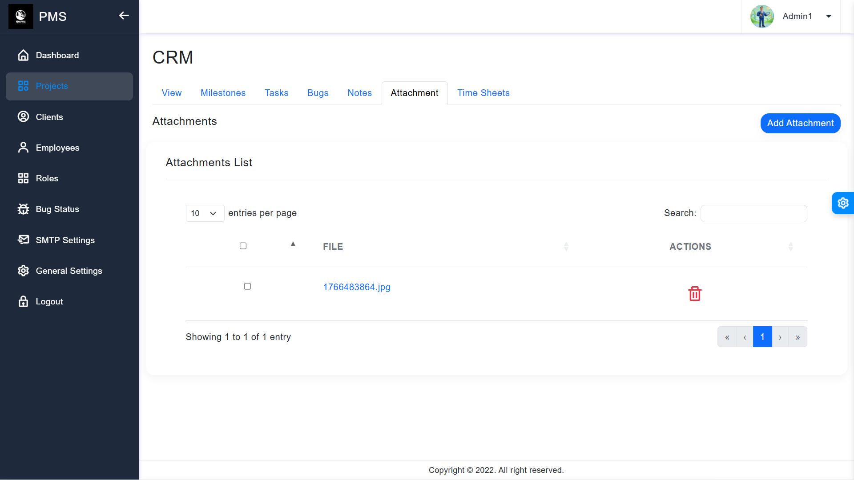Open the blue floating settings gear
854x480 pixels.
click(842, 203)
